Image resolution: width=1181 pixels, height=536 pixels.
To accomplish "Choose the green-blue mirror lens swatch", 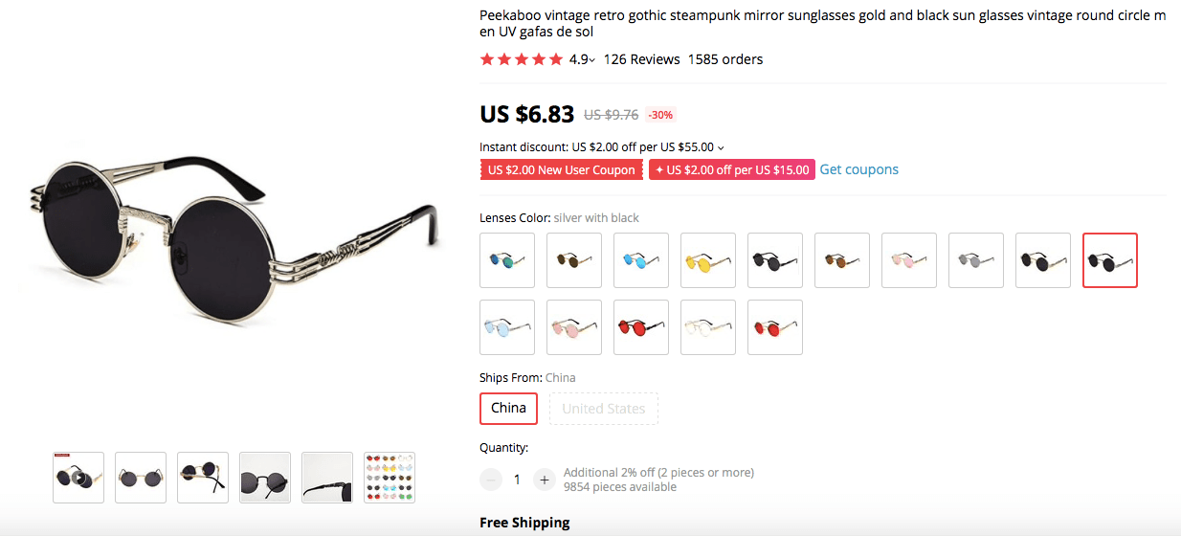I will pyautogui.click(x=507, y=260).
